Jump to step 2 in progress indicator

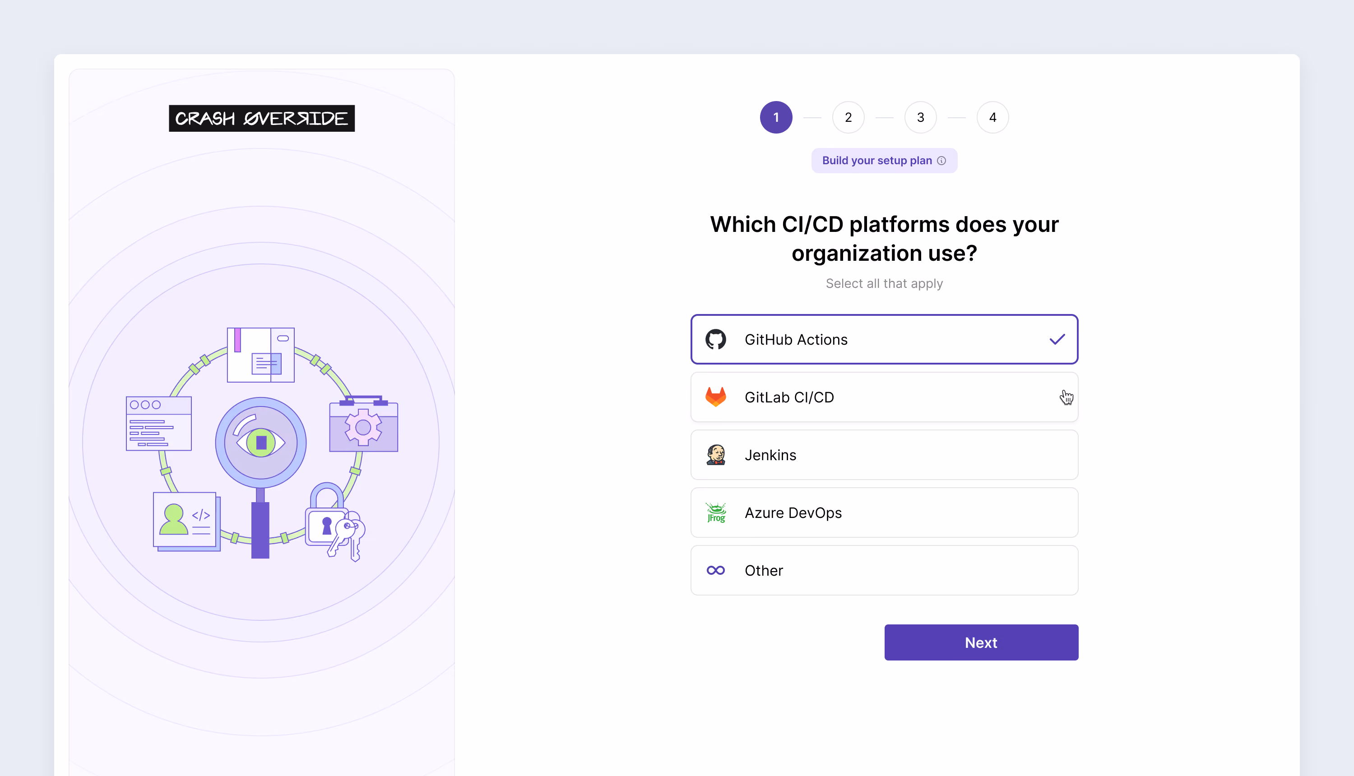(848, 117)
